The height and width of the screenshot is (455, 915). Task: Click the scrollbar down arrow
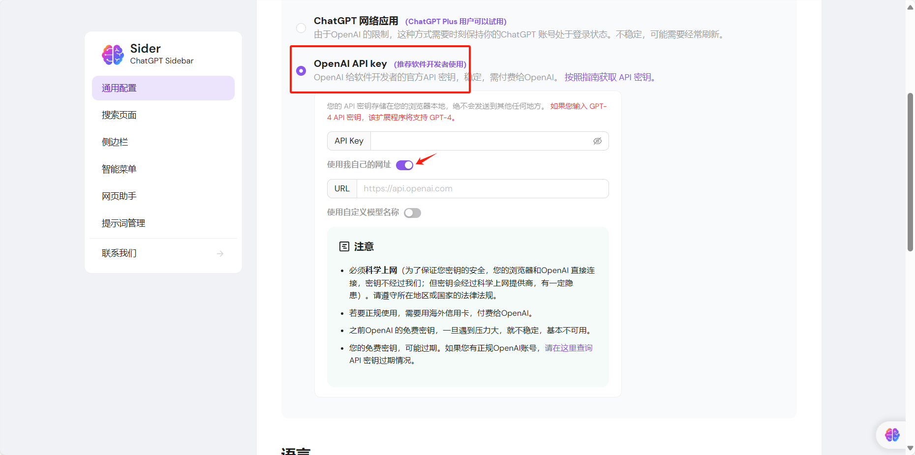pos(910,449)
